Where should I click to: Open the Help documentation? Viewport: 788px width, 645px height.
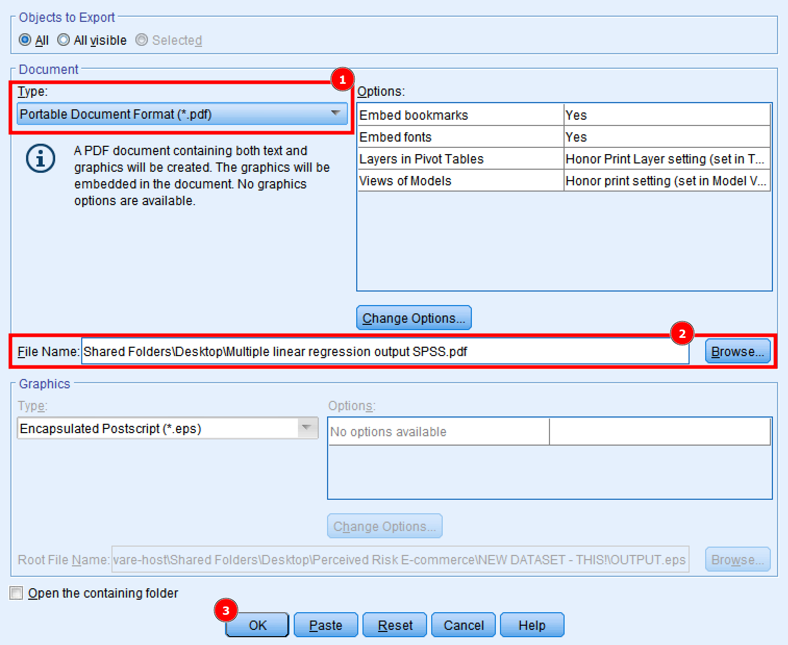531,625
